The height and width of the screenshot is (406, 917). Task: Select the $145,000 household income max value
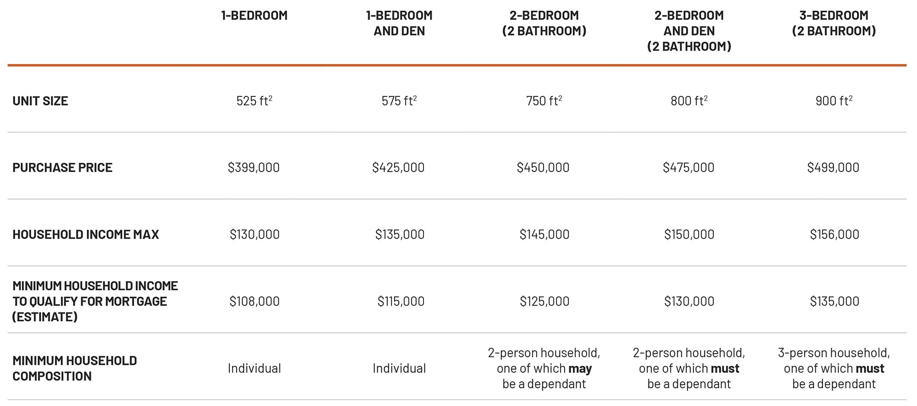click(x=544, y=234)
